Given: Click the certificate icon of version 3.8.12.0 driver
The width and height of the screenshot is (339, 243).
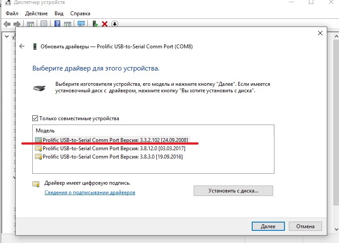Looking at the screenshot, I should 38,148.
